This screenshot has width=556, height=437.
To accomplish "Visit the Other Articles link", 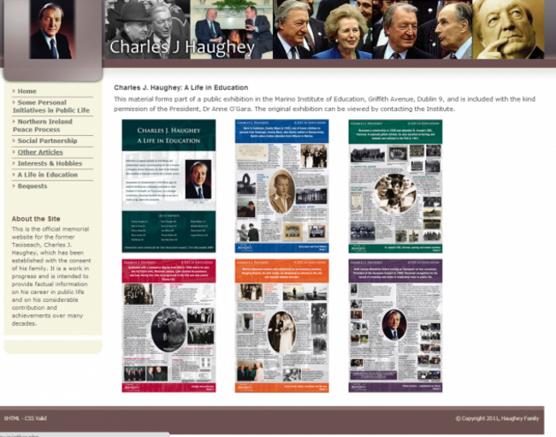I will pyautogui.click(x=40, y=152).
